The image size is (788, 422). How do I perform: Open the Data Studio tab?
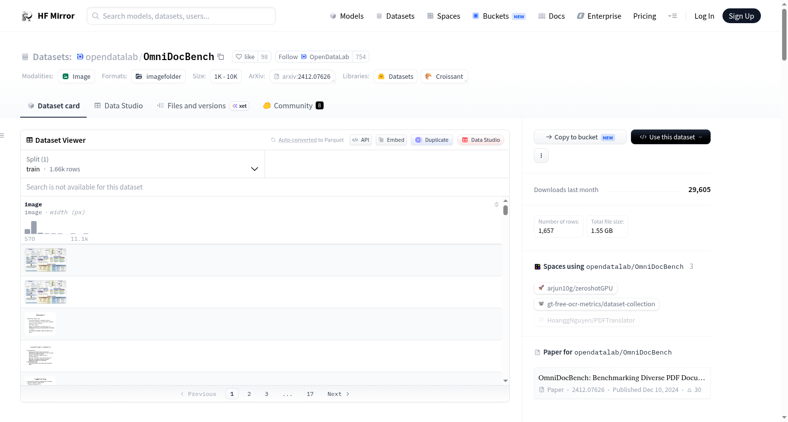pyautogui.click(x=119, y=106)
